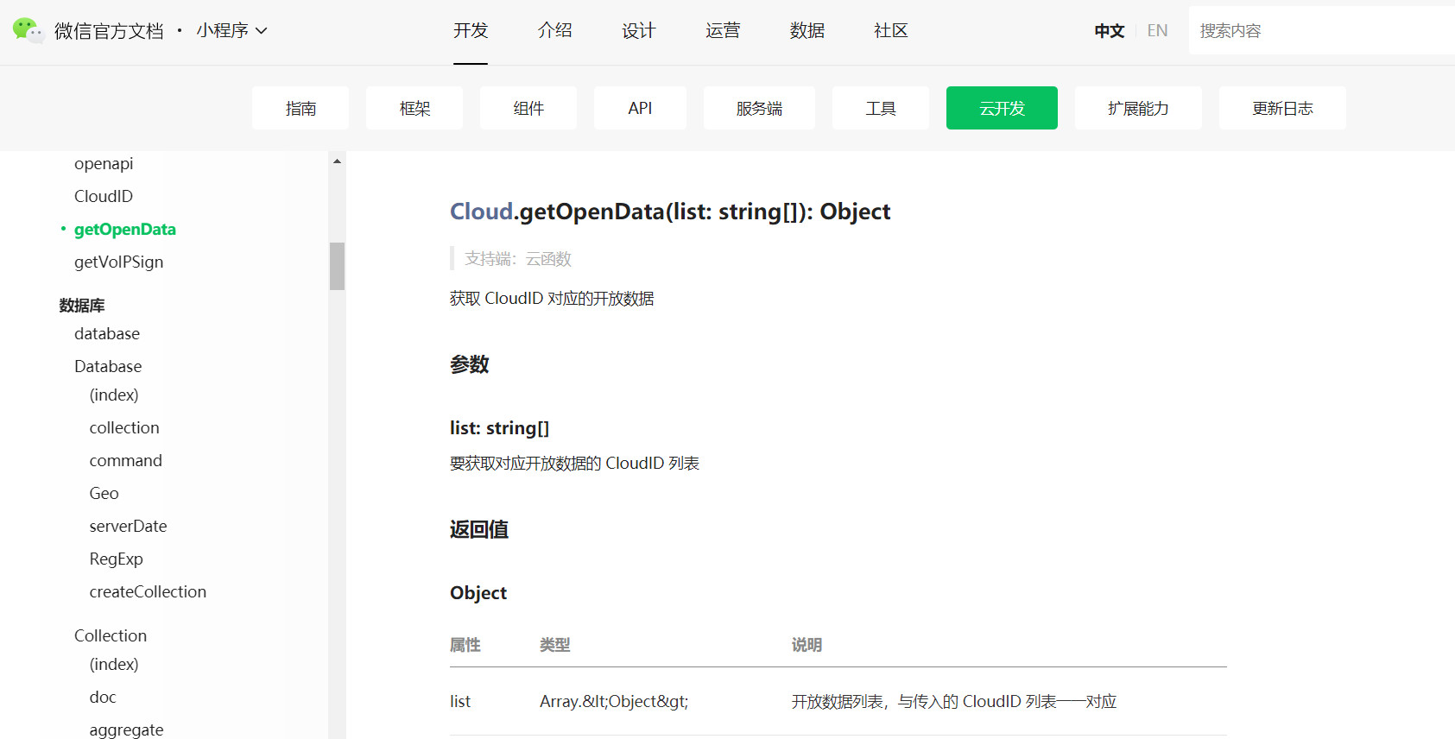Open lowercase database sidebar entry
This screenshot has height=739, width=1455.
[x=107, y=333]
